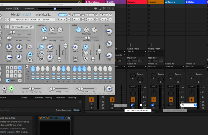Turn the master volume knob

pyautogui.click(x=109, y=89)
